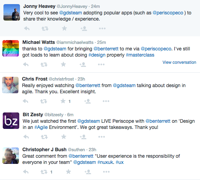Screen dimensions: 200x180
Task: Reply to Christopher J Bush's tweet
Action: click(26, 172)
